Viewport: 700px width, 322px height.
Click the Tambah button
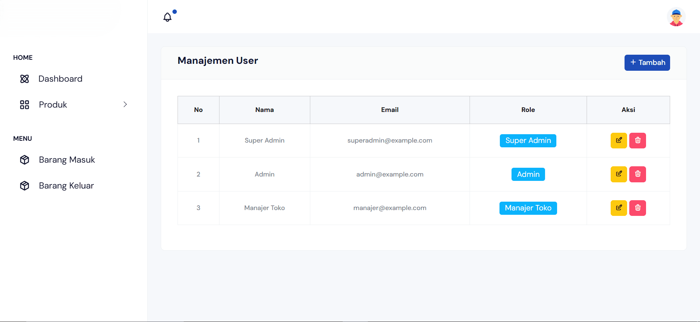pos(647,63)
